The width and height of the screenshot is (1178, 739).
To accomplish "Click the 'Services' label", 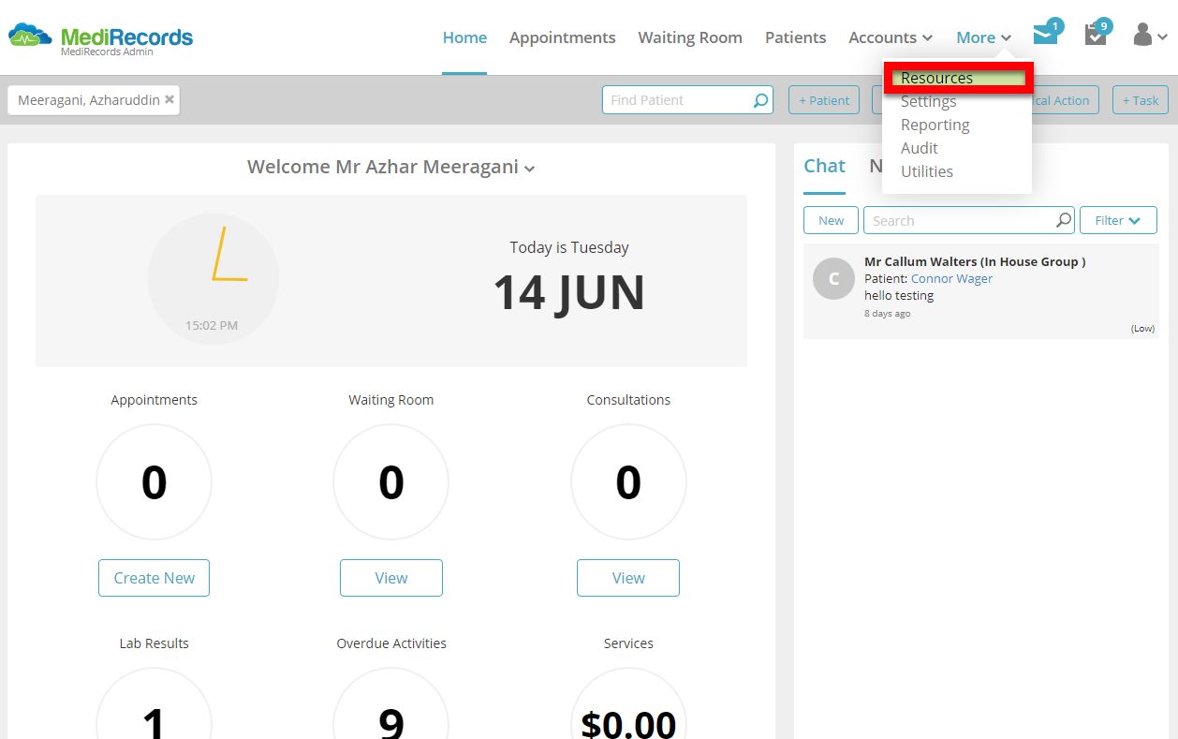I will click(628, 643).
